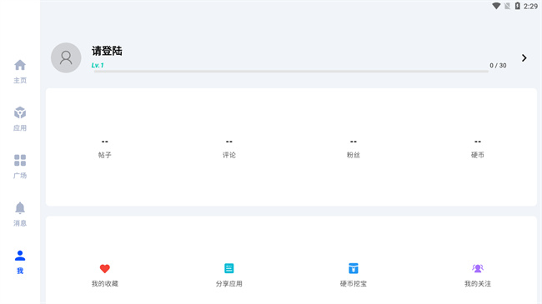Open the 主页 home tab

(20, 72)
